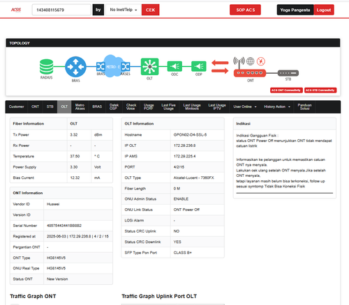Click the black 'by' label button
Image resolution: width=349 pixels, height=305 pixels.
[98, 10]
